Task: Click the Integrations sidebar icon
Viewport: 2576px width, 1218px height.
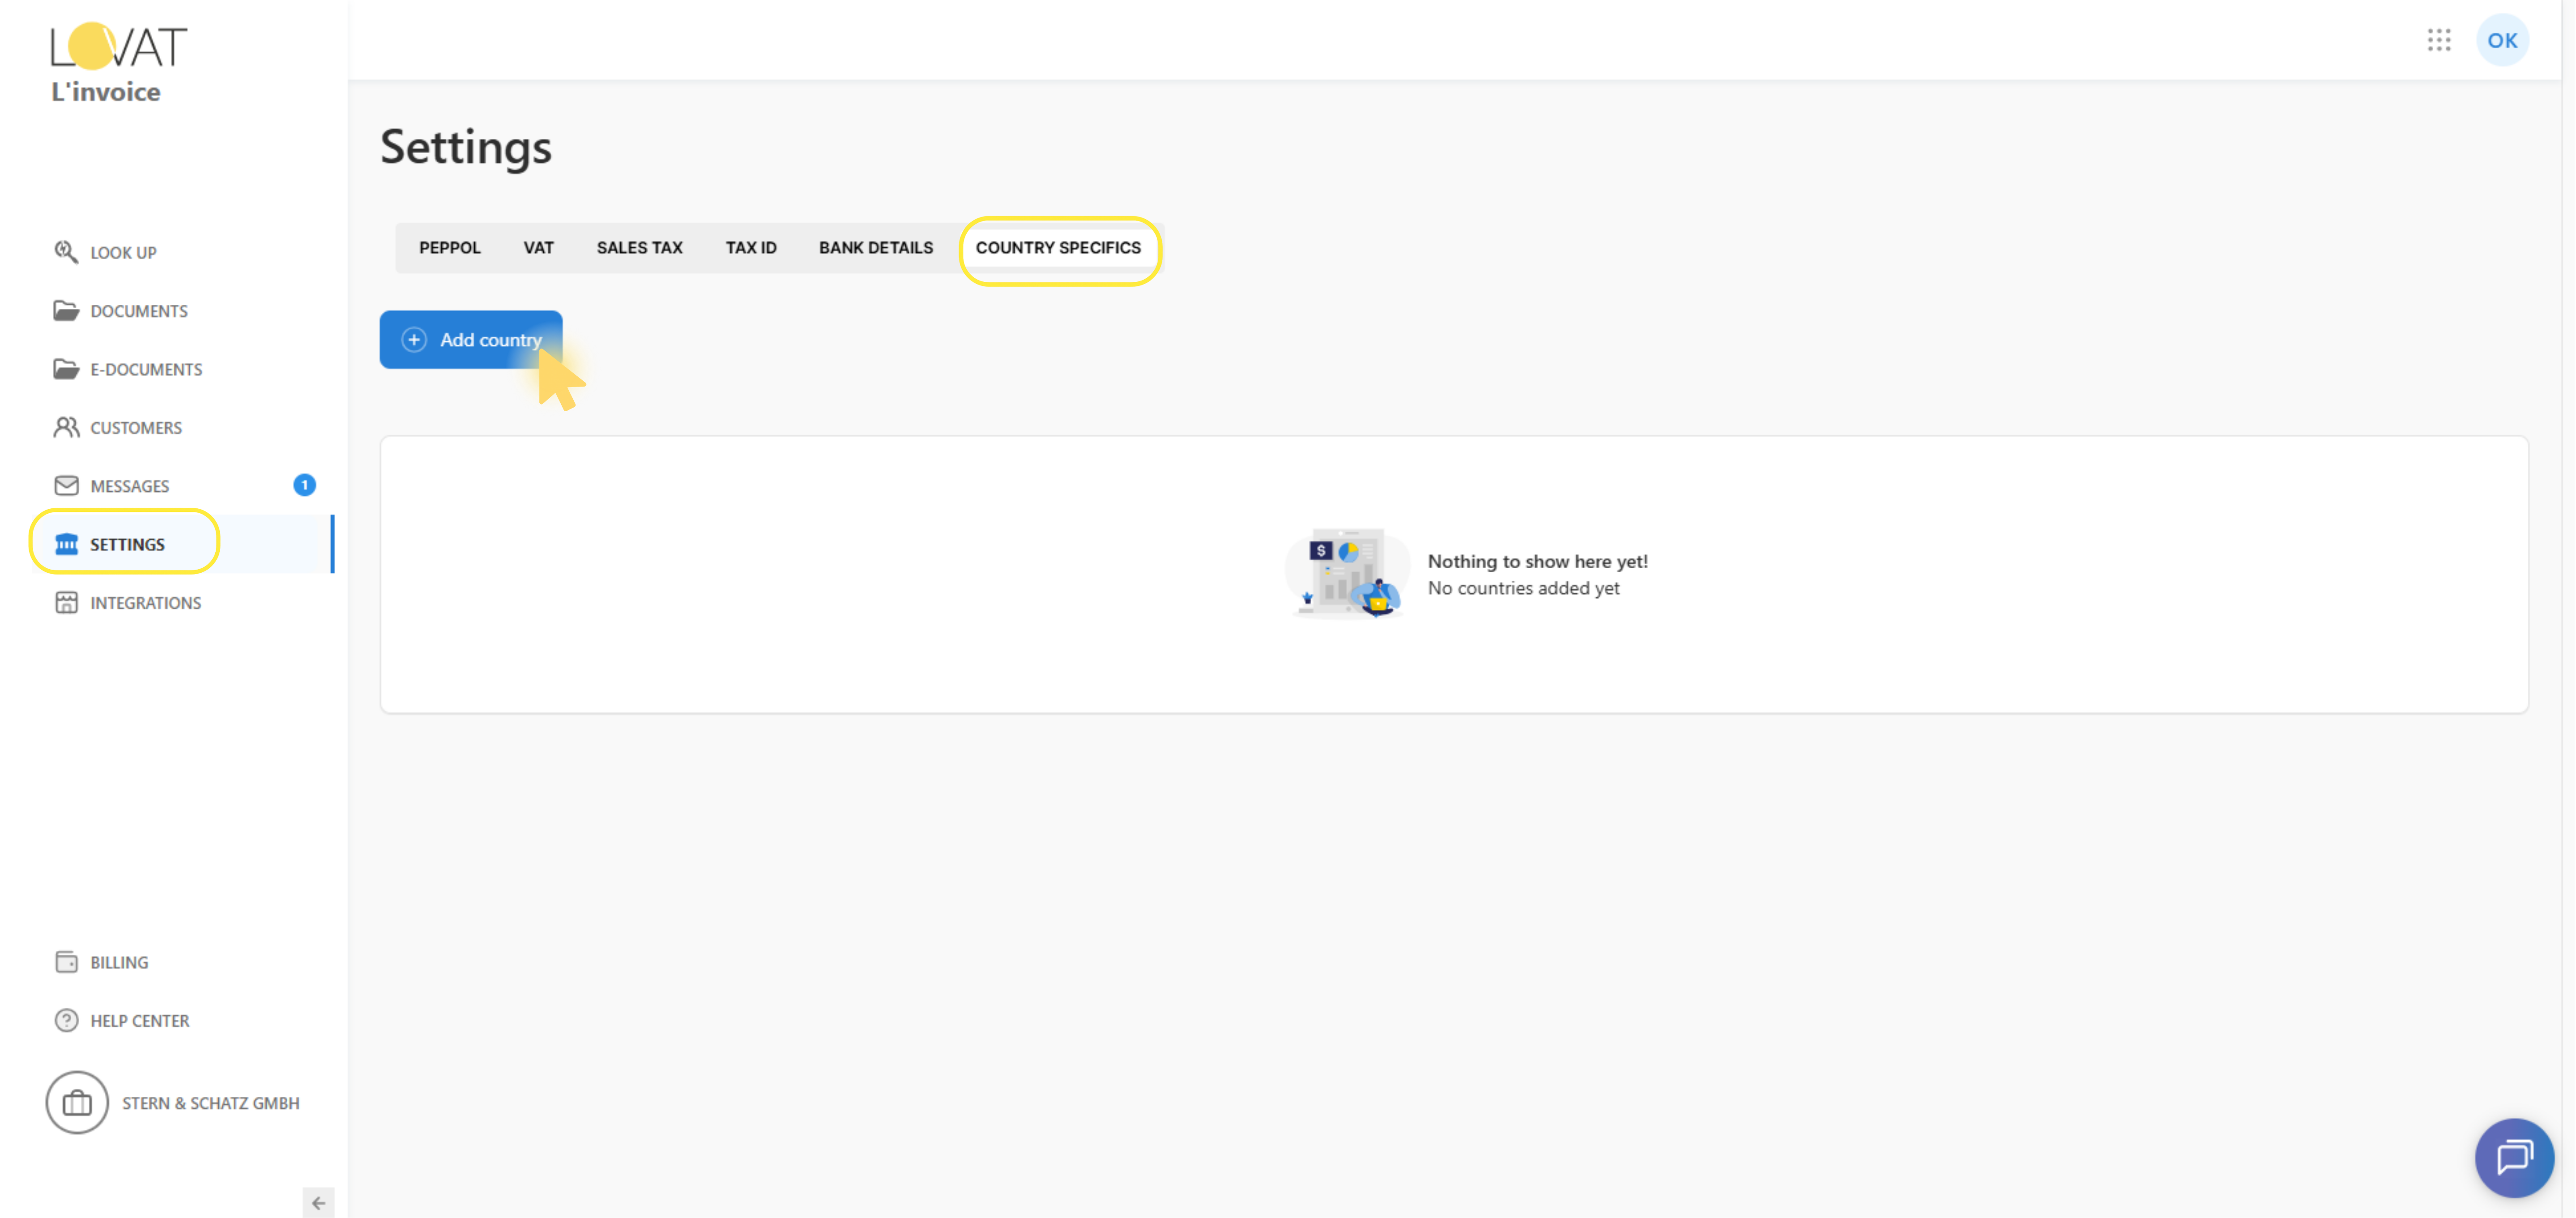Action: (x=66, y=602)
